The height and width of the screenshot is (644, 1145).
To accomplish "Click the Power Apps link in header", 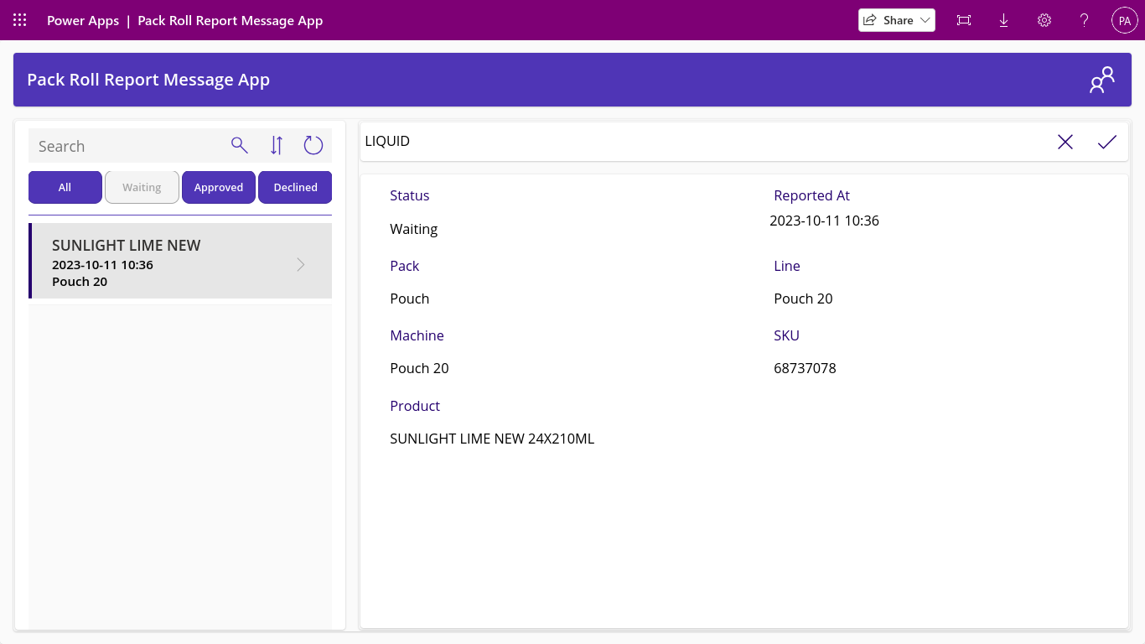I will [x=83, y=20].
